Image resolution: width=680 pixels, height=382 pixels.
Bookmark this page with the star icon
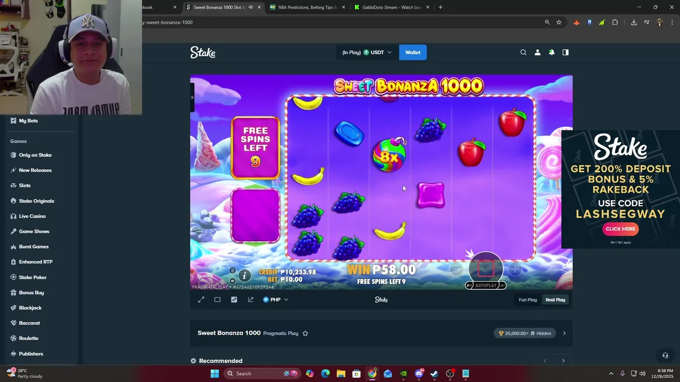click(x=559, y=22)
